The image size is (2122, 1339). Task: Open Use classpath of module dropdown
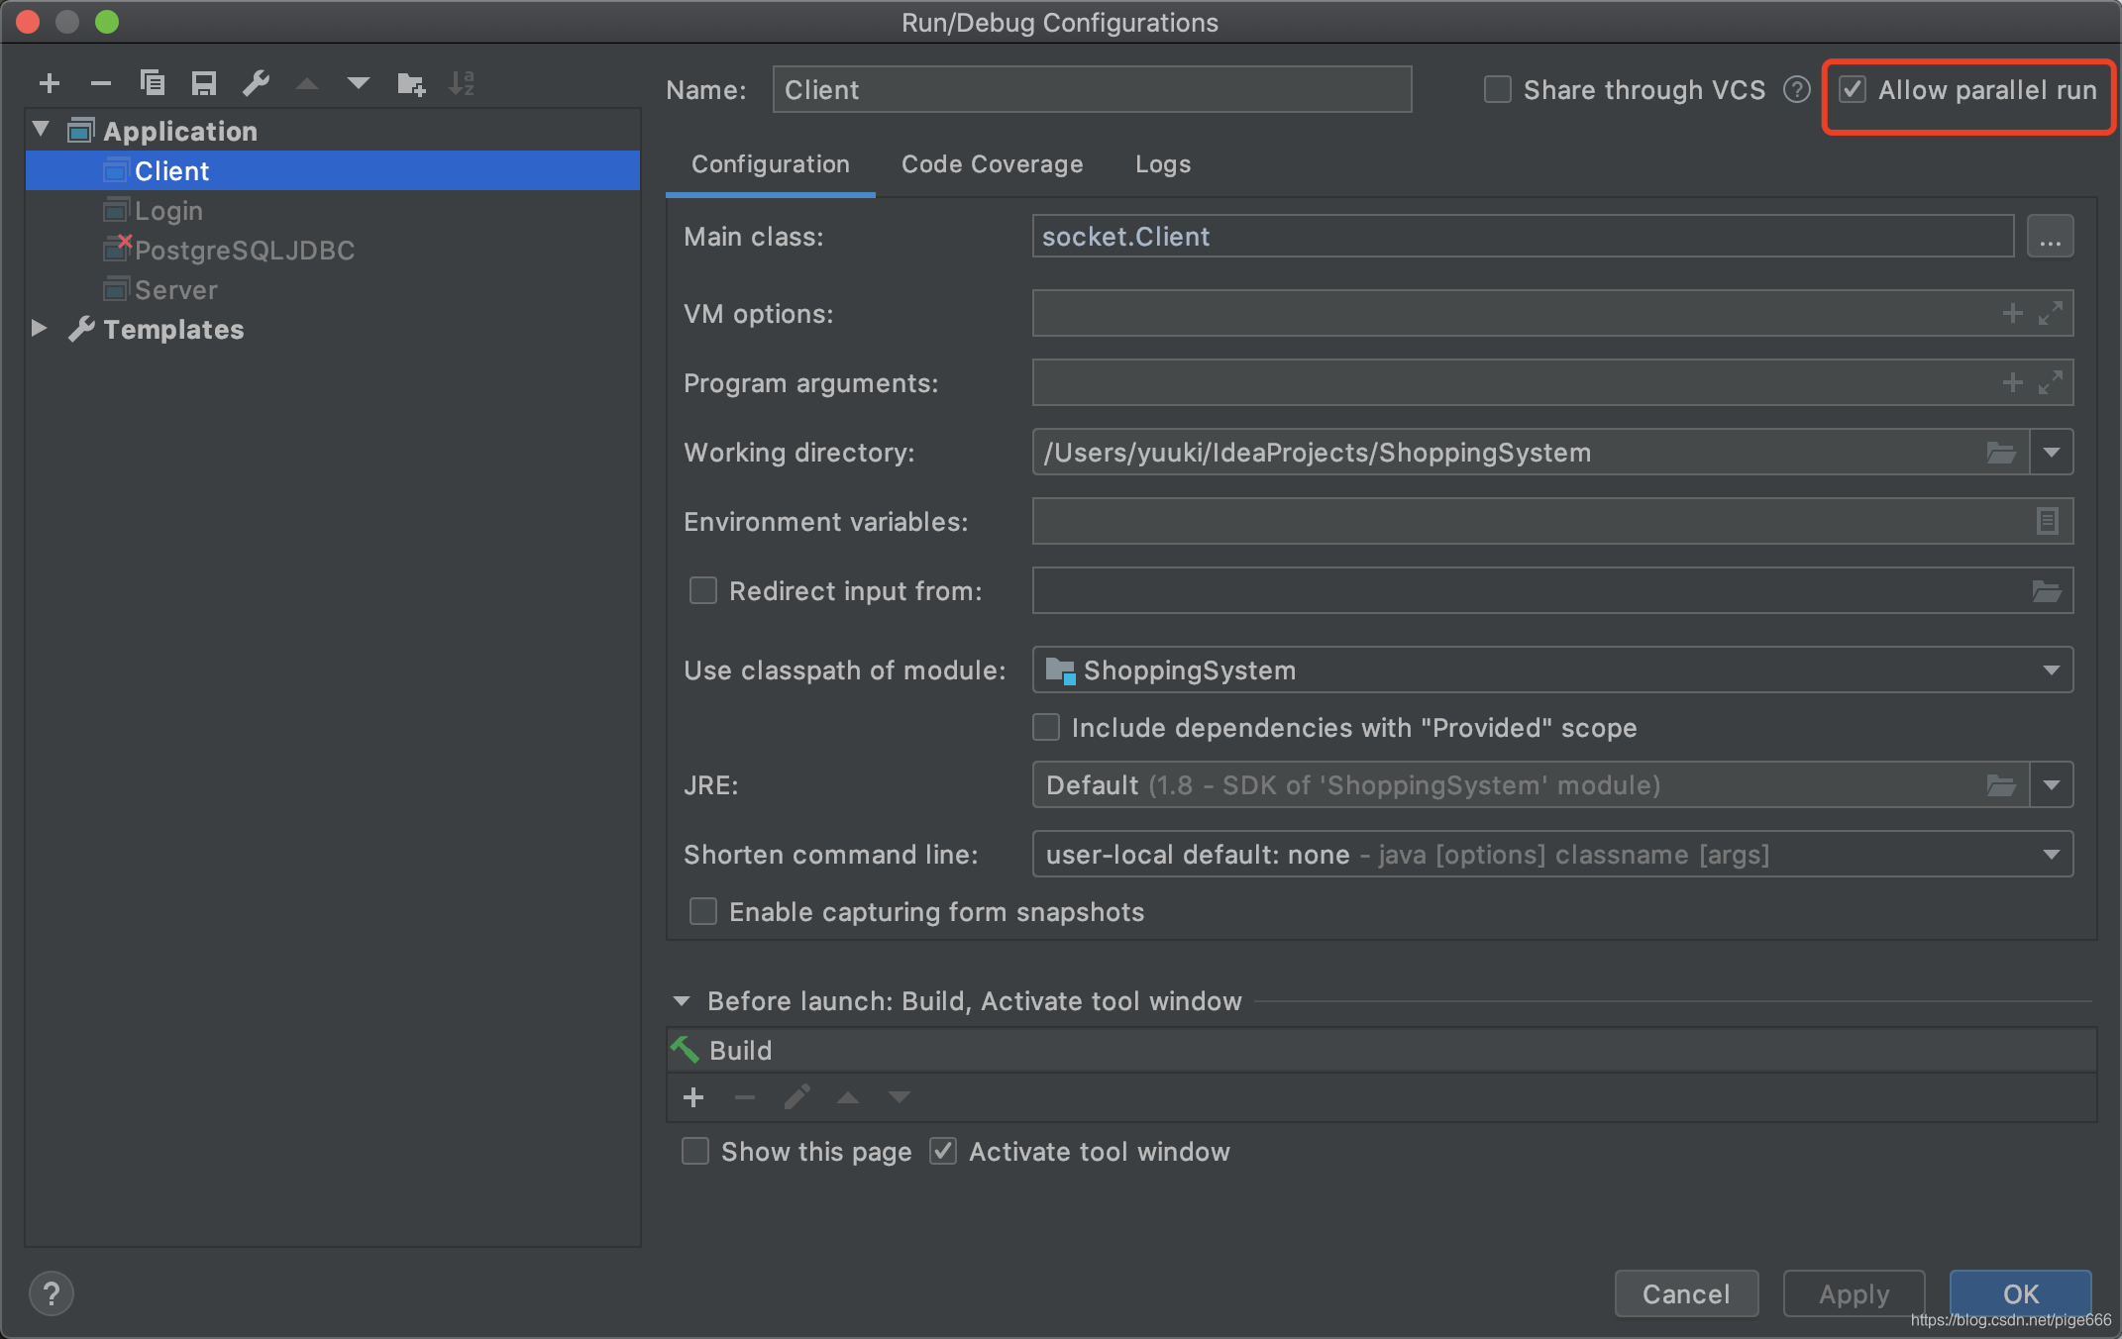(2053, 669)
